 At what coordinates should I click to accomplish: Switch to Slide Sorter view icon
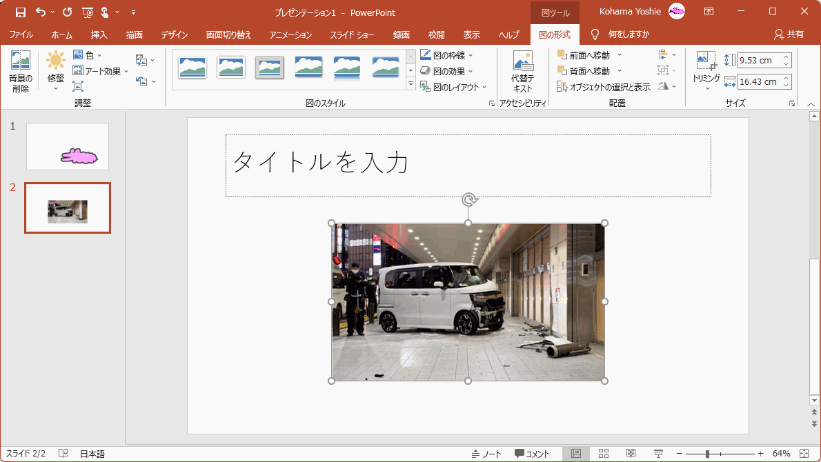tap(603, 454)
